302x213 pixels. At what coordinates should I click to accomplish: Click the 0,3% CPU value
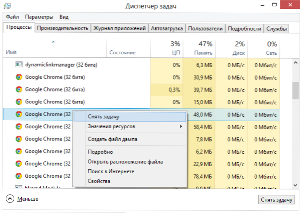174,90
